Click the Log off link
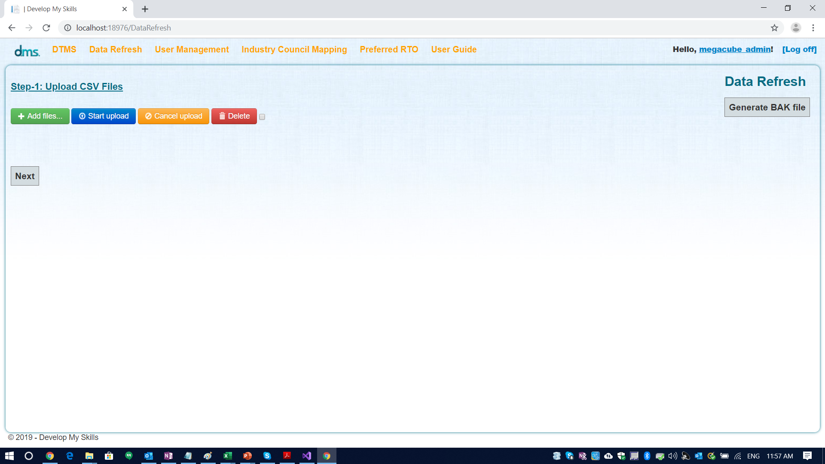The width and height of the screenshot is (825, 464). pos(799,49)
